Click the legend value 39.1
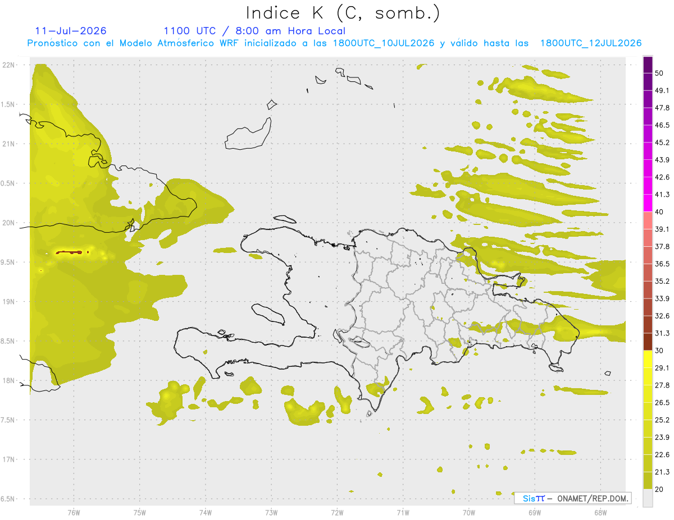 [662, 229]
